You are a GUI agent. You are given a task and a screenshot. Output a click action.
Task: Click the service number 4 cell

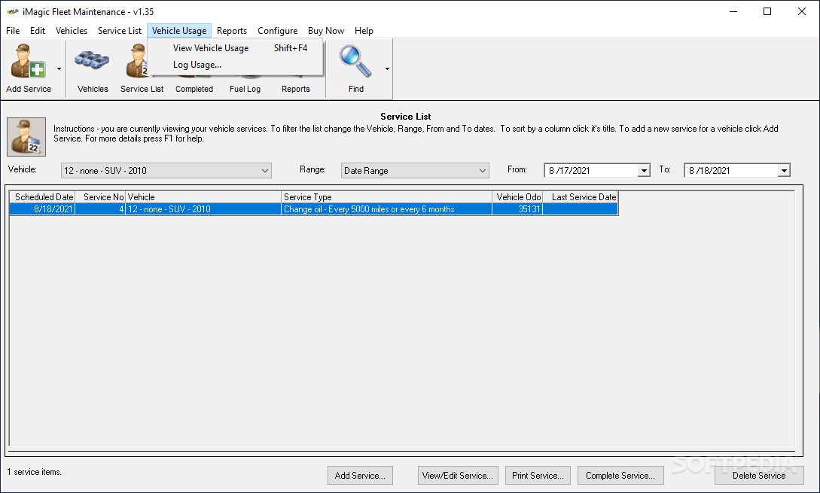coord(100,209)
